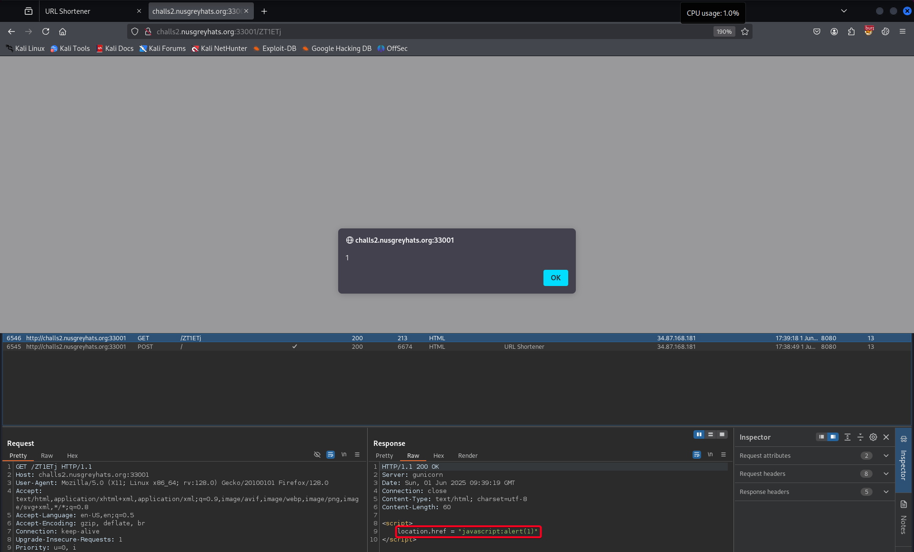Select side-by-side request/response layout

pos(699,434)
